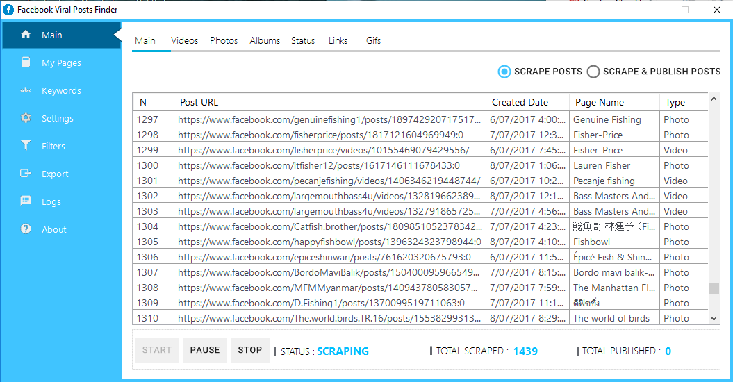Select pecanjefishing videos URL row
Screen dimensions: 733x382
pos(329,181)
